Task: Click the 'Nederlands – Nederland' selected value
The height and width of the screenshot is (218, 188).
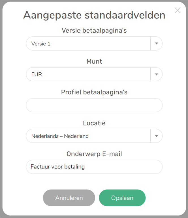Action: (60, 136)
